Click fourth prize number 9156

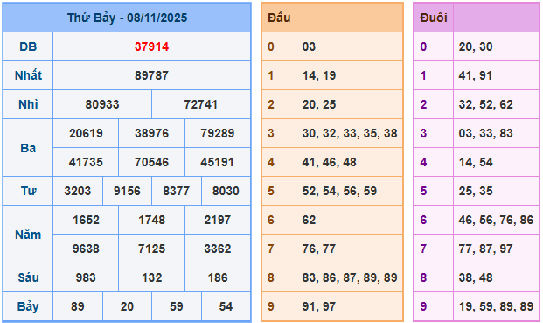pos(127,191)
